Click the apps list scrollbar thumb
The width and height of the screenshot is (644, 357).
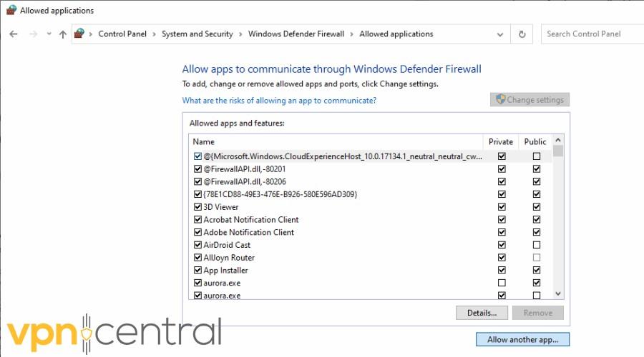click(x=558, y=151)
